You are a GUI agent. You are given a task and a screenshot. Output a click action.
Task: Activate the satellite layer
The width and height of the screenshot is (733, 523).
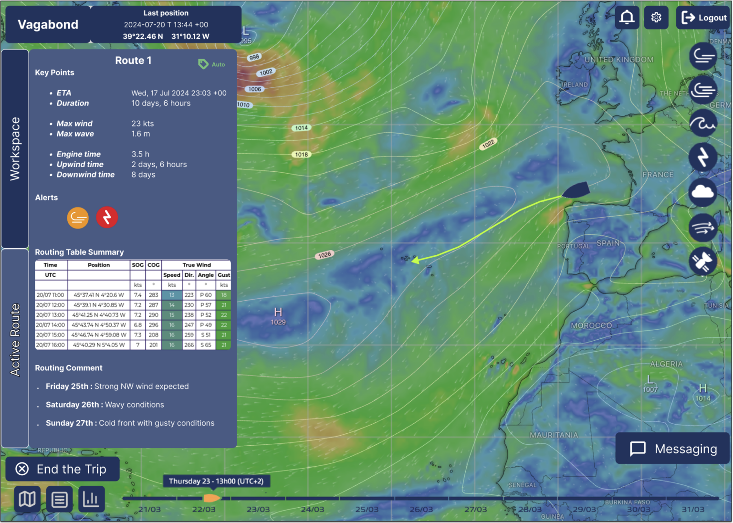pos(702,261)
